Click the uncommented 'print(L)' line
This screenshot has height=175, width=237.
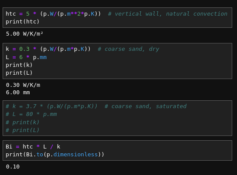19,73
